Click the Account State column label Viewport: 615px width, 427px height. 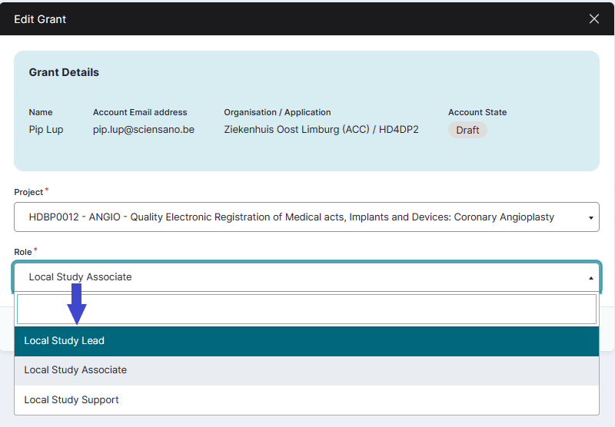click(477, 112)
